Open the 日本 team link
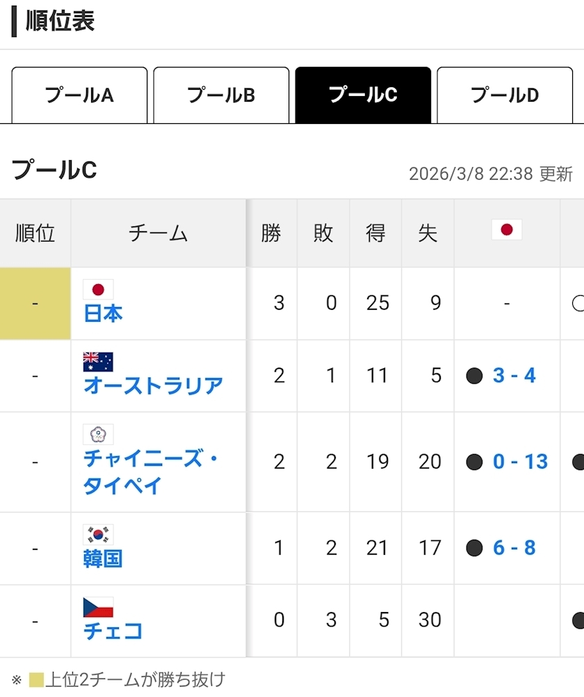The height and width of the screenshot is (697, 584). (104, 314)
